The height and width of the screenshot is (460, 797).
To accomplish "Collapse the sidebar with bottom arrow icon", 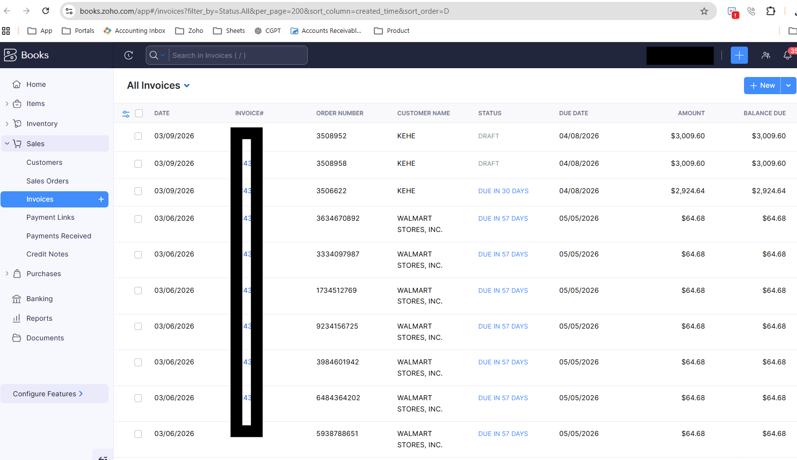I will click(103, 458).
